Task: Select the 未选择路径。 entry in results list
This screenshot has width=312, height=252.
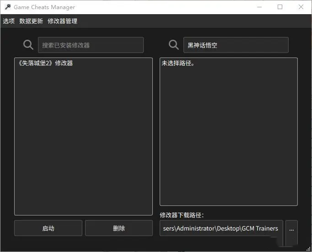Action: tap(178, 63)
